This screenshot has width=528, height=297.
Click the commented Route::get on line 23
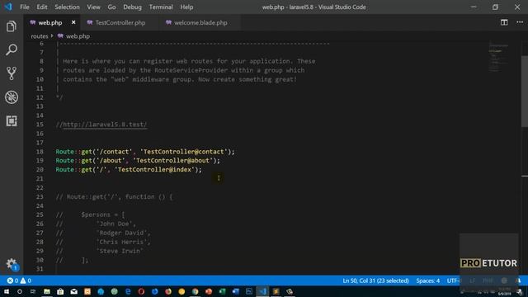click(x=114, y=196)
